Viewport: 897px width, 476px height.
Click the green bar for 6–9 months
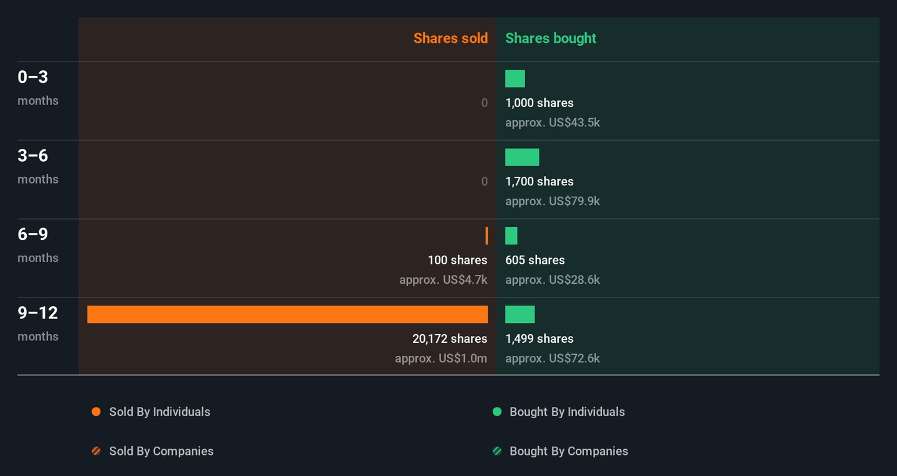coord(511,236)
